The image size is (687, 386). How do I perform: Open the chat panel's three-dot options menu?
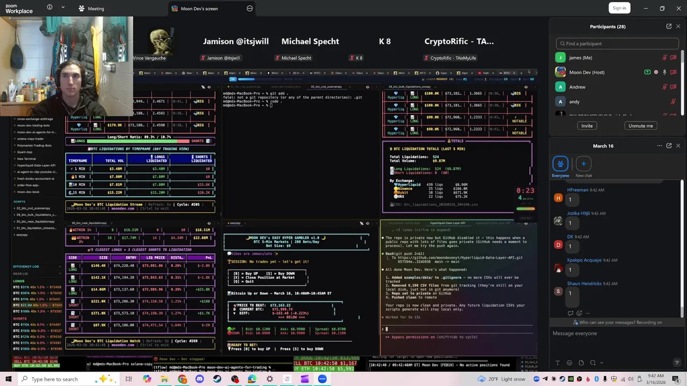[660, 146]
